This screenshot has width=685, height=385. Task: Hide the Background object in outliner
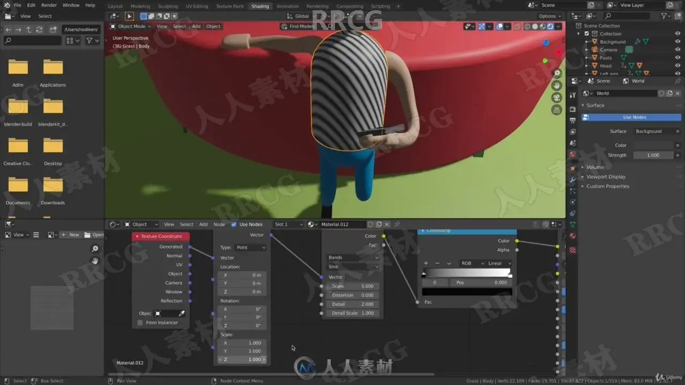678,42
